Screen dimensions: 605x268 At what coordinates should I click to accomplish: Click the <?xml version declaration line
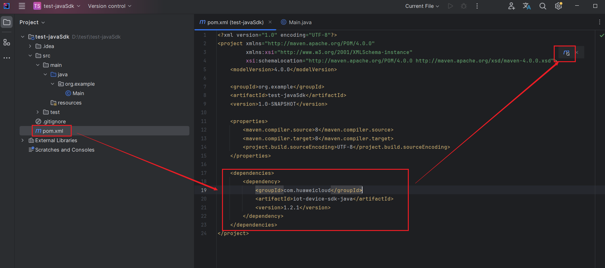(277, 35)
